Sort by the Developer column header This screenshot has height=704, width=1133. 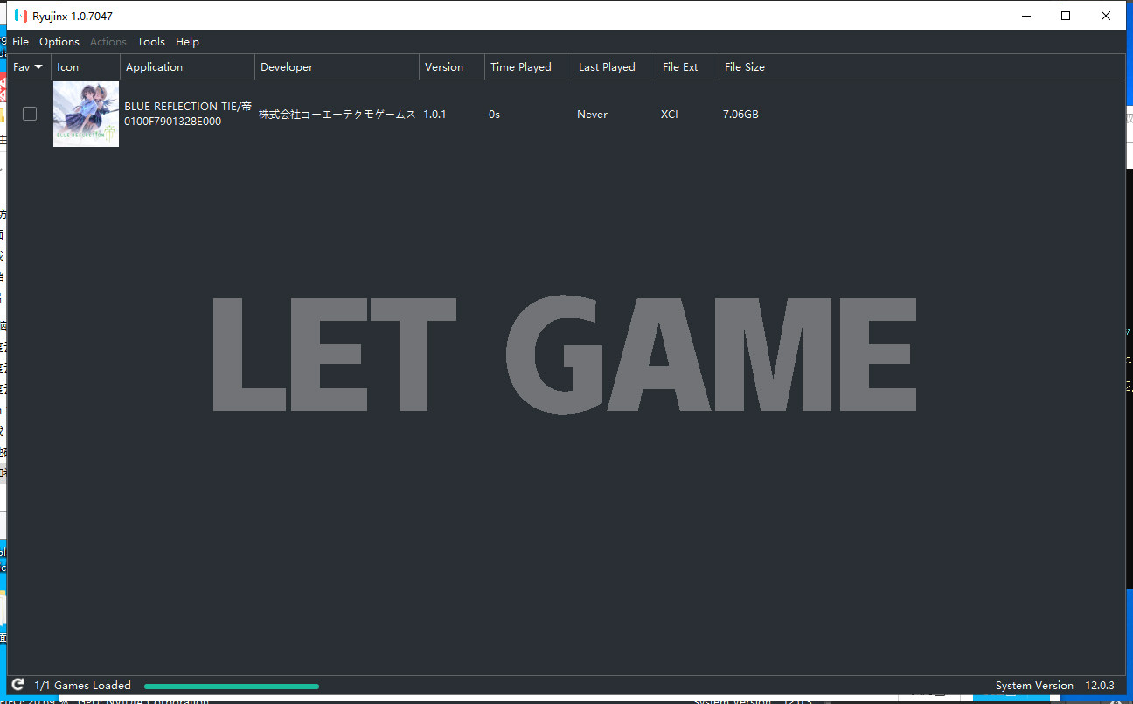tap(287, 67)
